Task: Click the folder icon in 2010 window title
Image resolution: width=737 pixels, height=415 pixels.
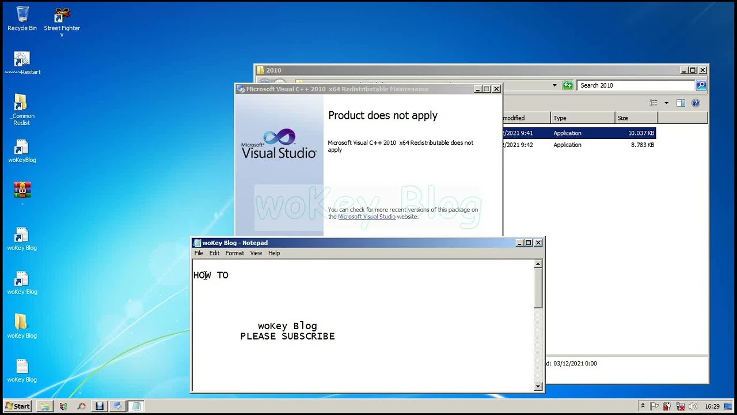Action: pos(260,70)
